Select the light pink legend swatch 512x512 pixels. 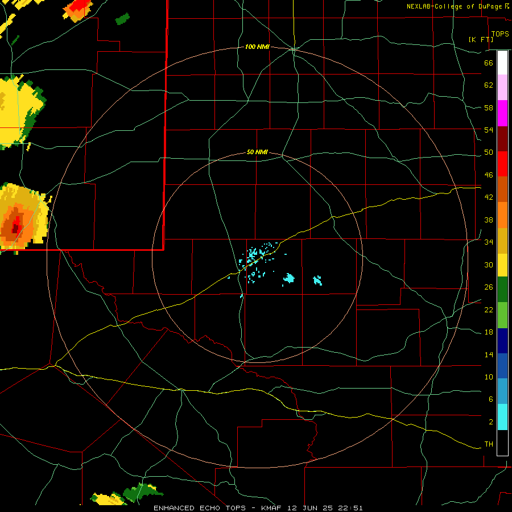click(x=502, y=87)
